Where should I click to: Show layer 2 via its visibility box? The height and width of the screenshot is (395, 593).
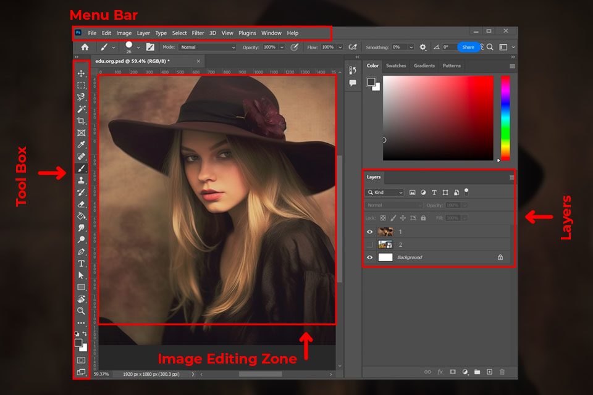coord(370,245)
